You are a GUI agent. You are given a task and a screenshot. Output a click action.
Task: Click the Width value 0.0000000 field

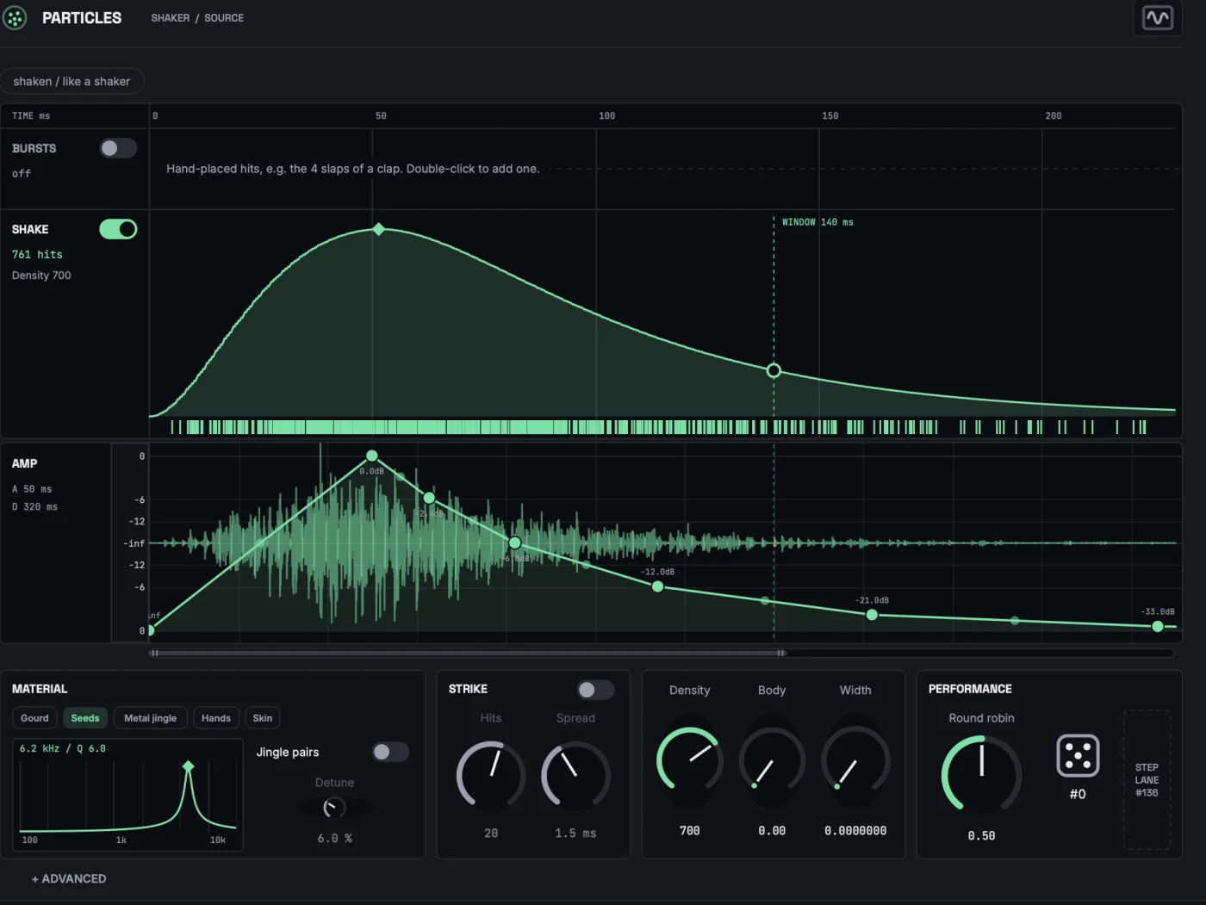click(x=855, y=831)
